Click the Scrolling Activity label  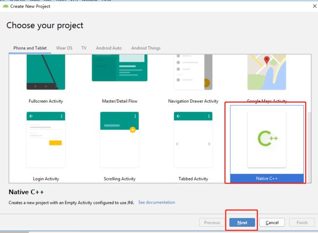[120, 179]
